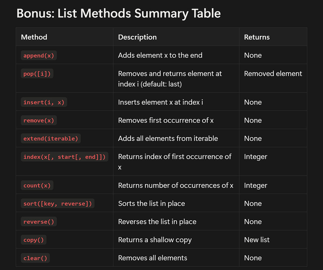Click the Description column header
Image resolution: width=323 pixels, height=270 pixels.
137,37
